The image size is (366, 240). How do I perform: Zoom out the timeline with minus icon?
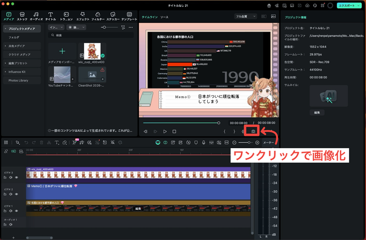pyautogui.click(x=234, y=142)
